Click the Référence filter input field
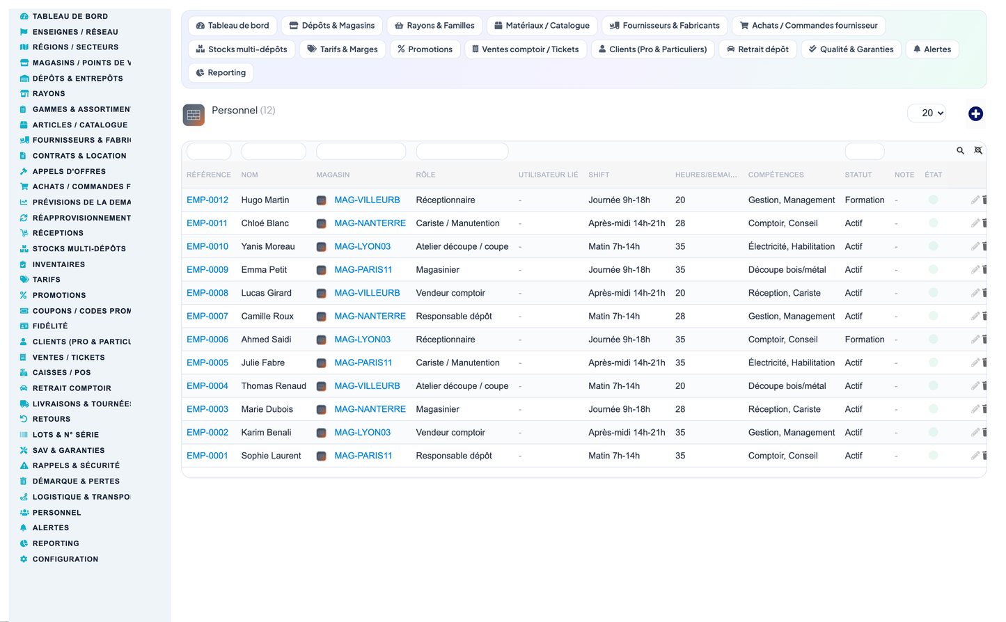The image size is (1006, 622). (x=209, y=151)
